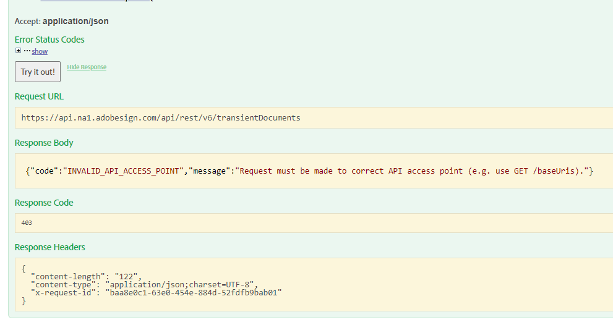Click the 403 response code value

click(27, 222)
